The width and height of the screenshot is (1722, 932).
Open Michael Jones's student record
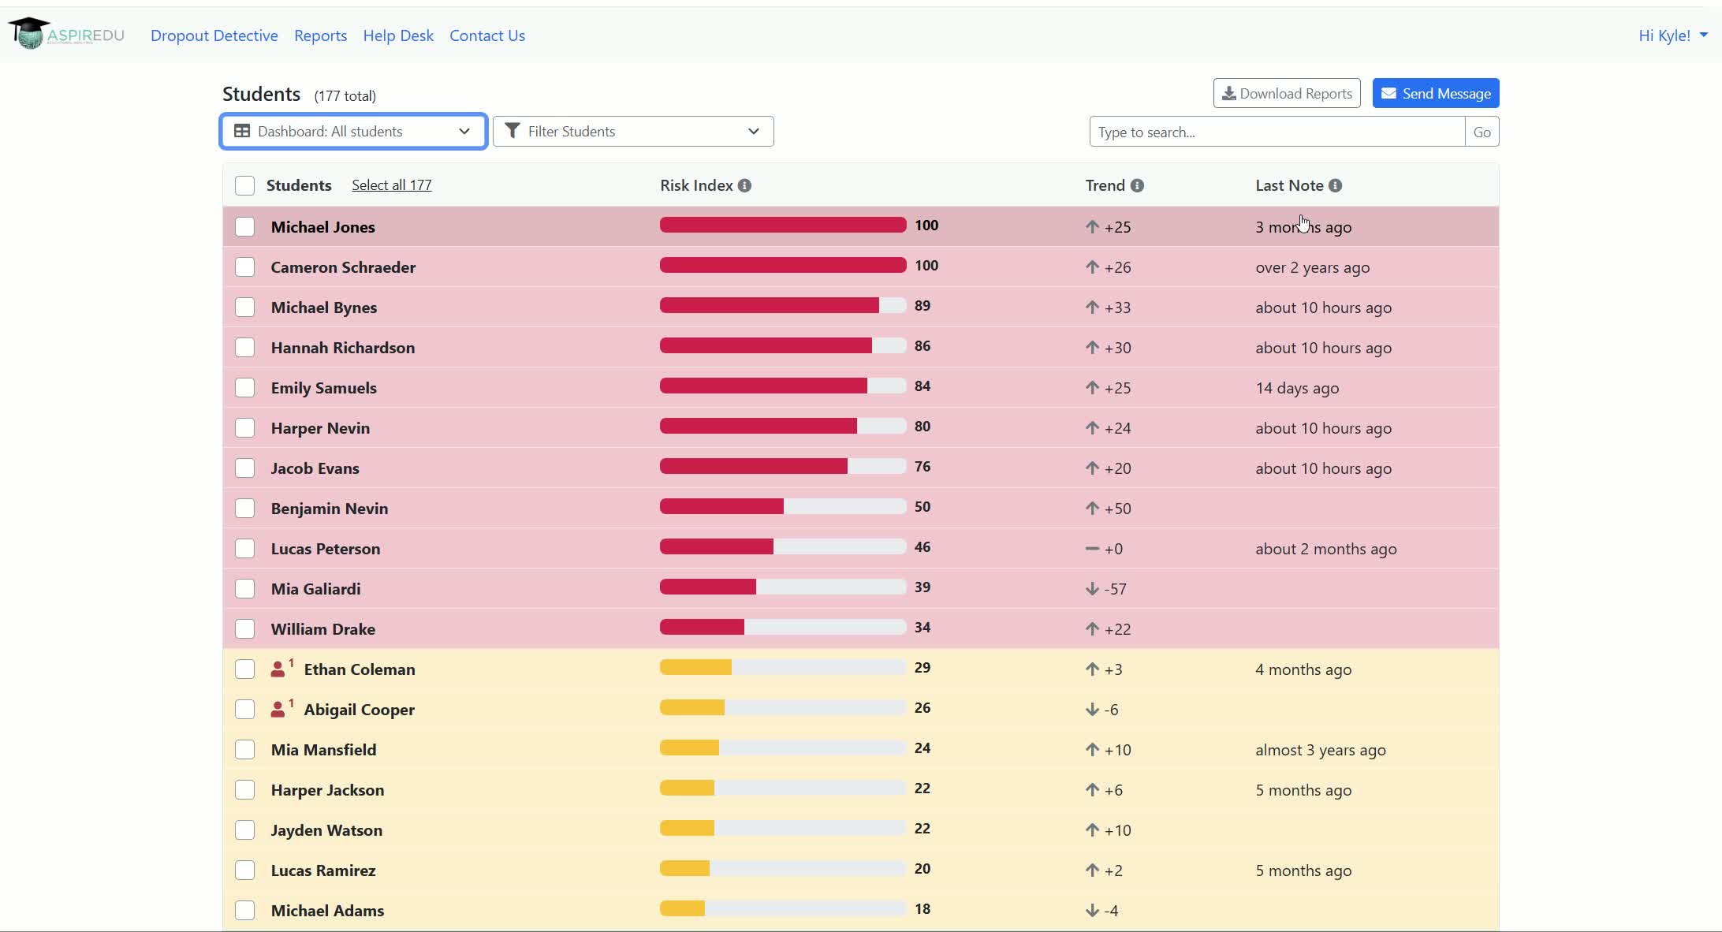pyautogui.click(x=323, y=227)
